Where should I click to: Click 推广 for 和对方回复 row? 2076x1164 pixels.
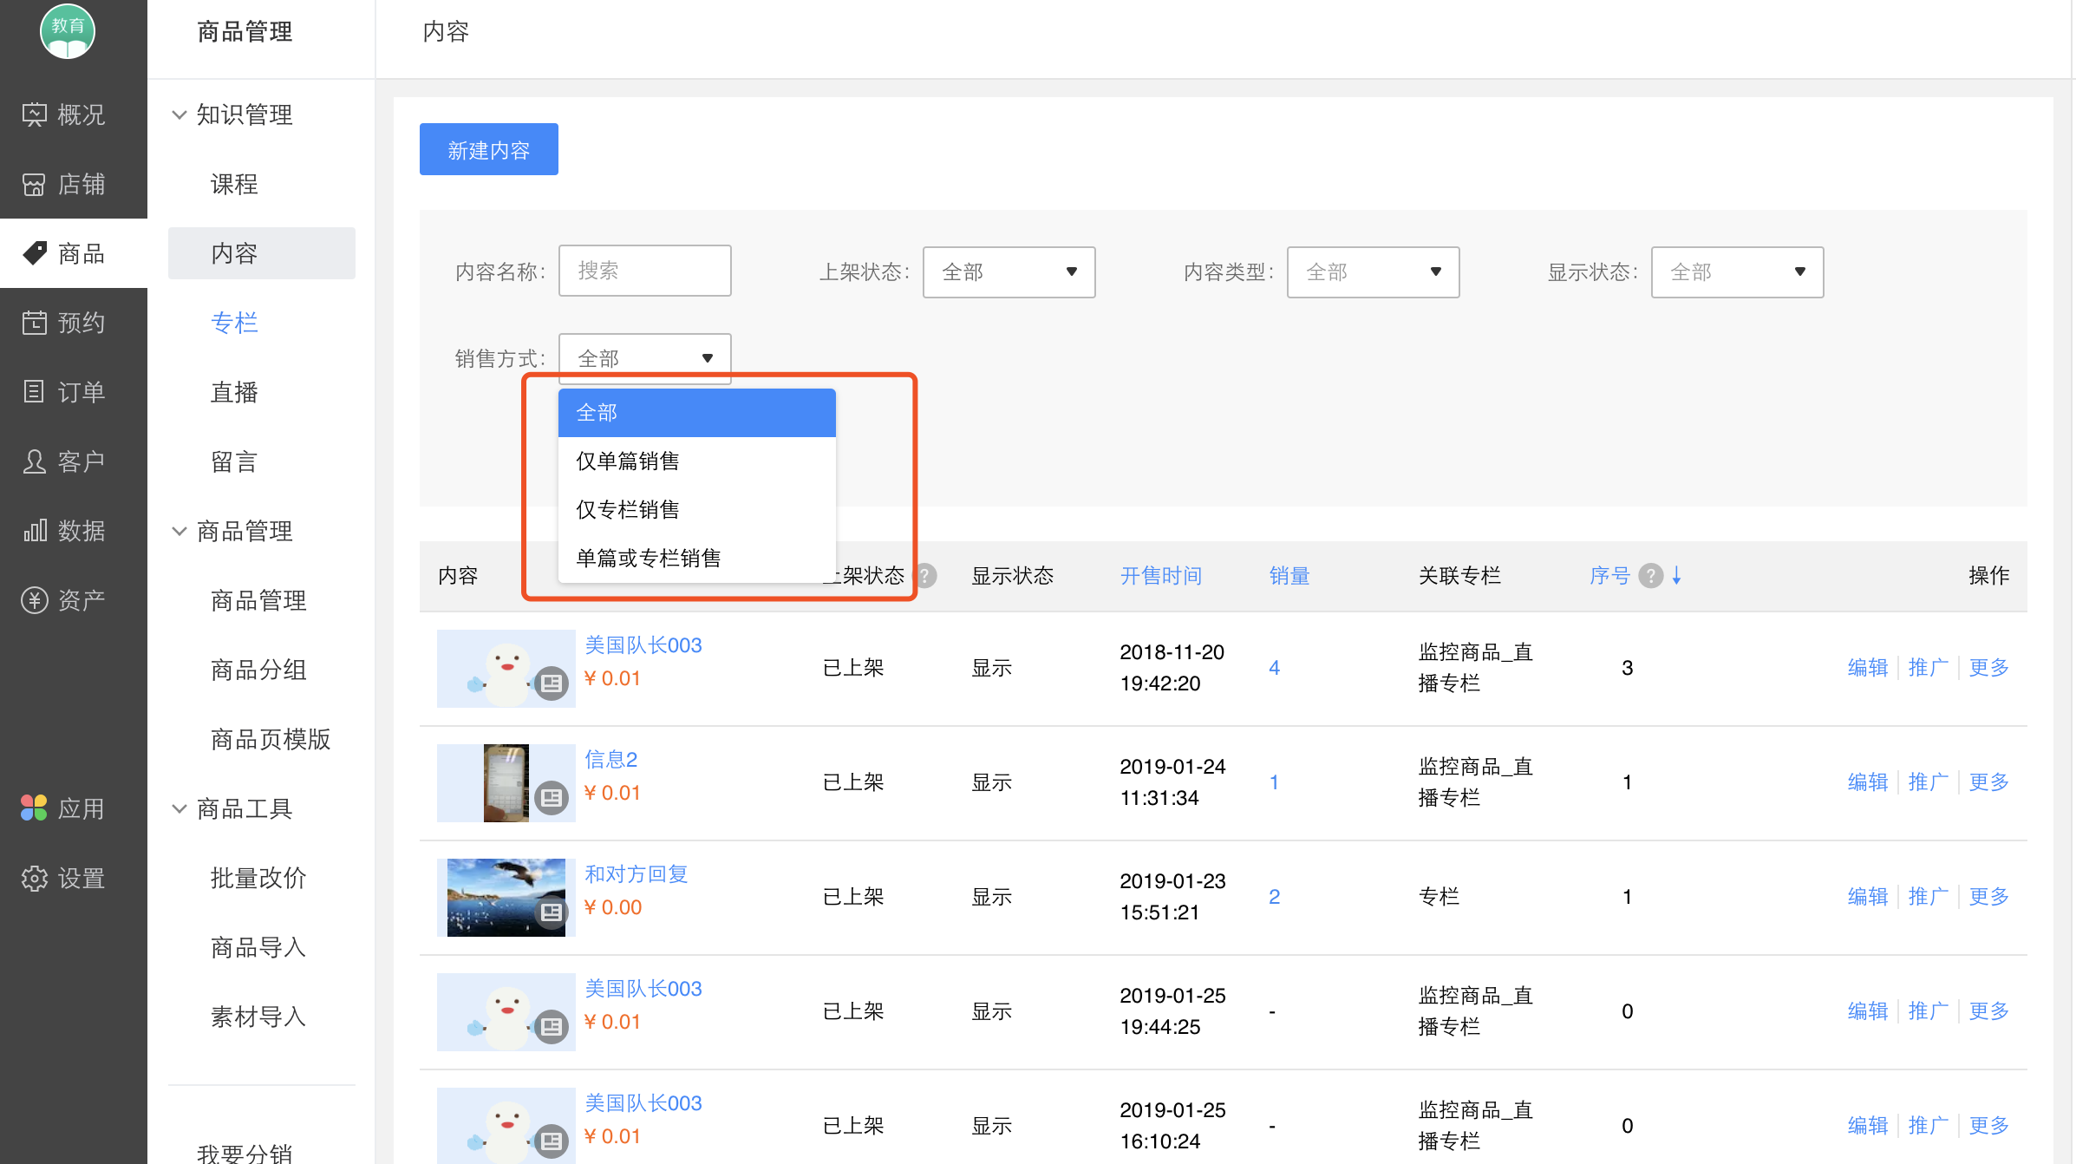1929,897
